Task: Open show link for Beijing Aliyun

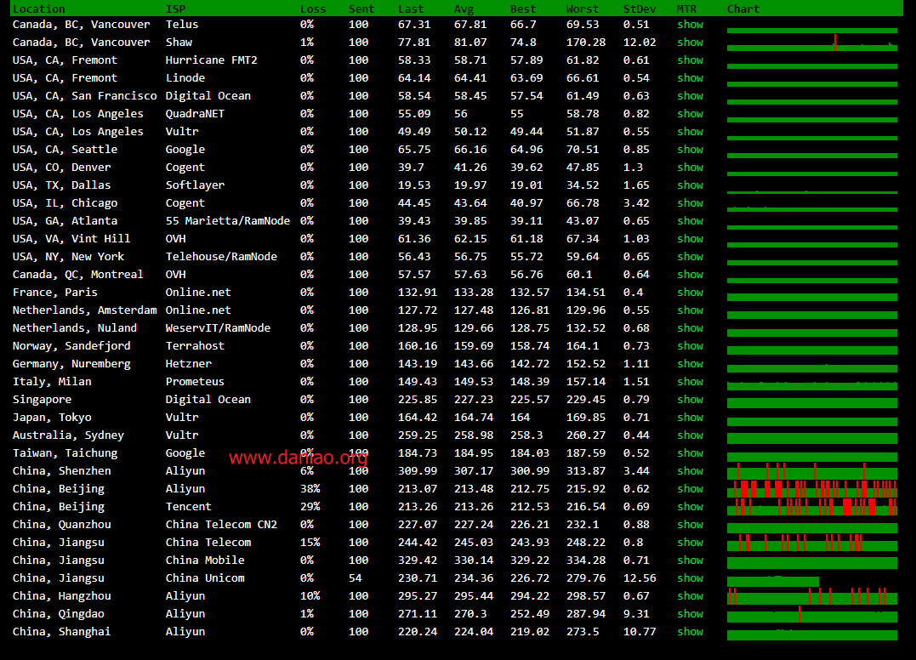Action: click(690, 489)
